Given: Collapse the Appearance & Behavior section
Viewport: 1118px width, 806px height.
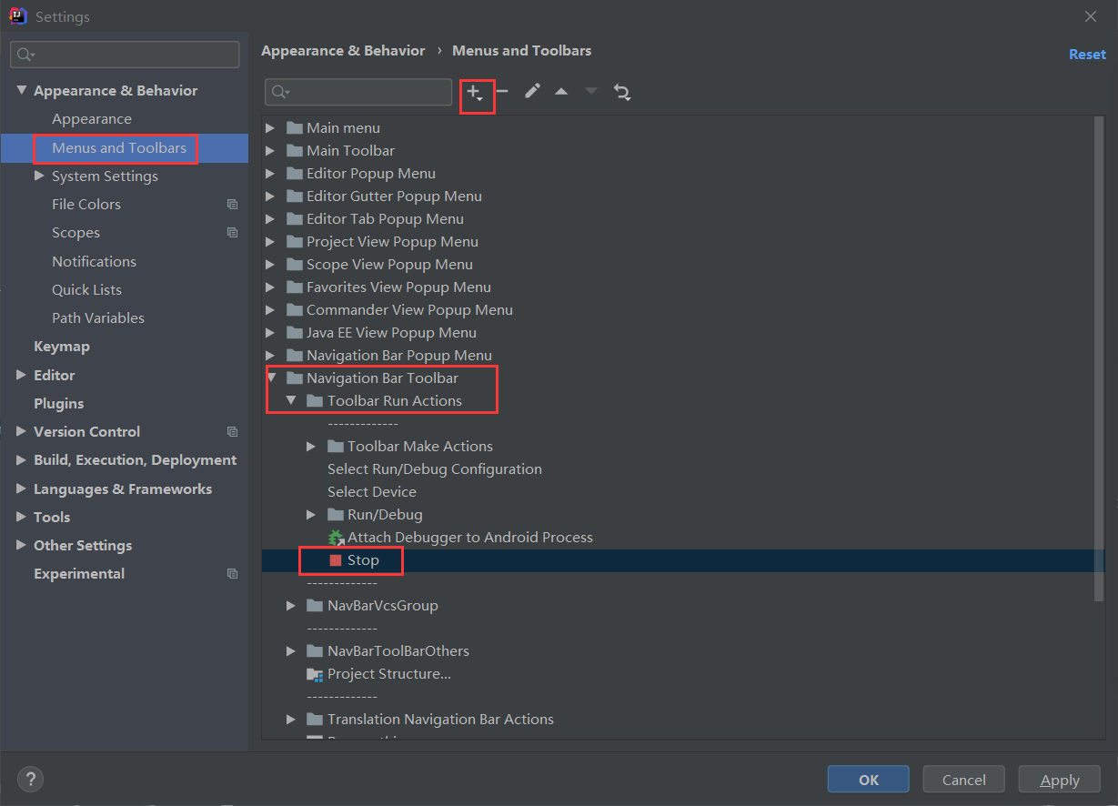Looking at the screenshot, I should 22,91.
